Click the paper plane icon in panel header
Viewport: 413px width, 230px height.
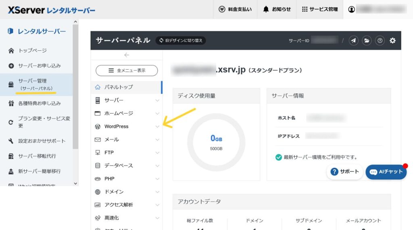click(x=353, y=41)
